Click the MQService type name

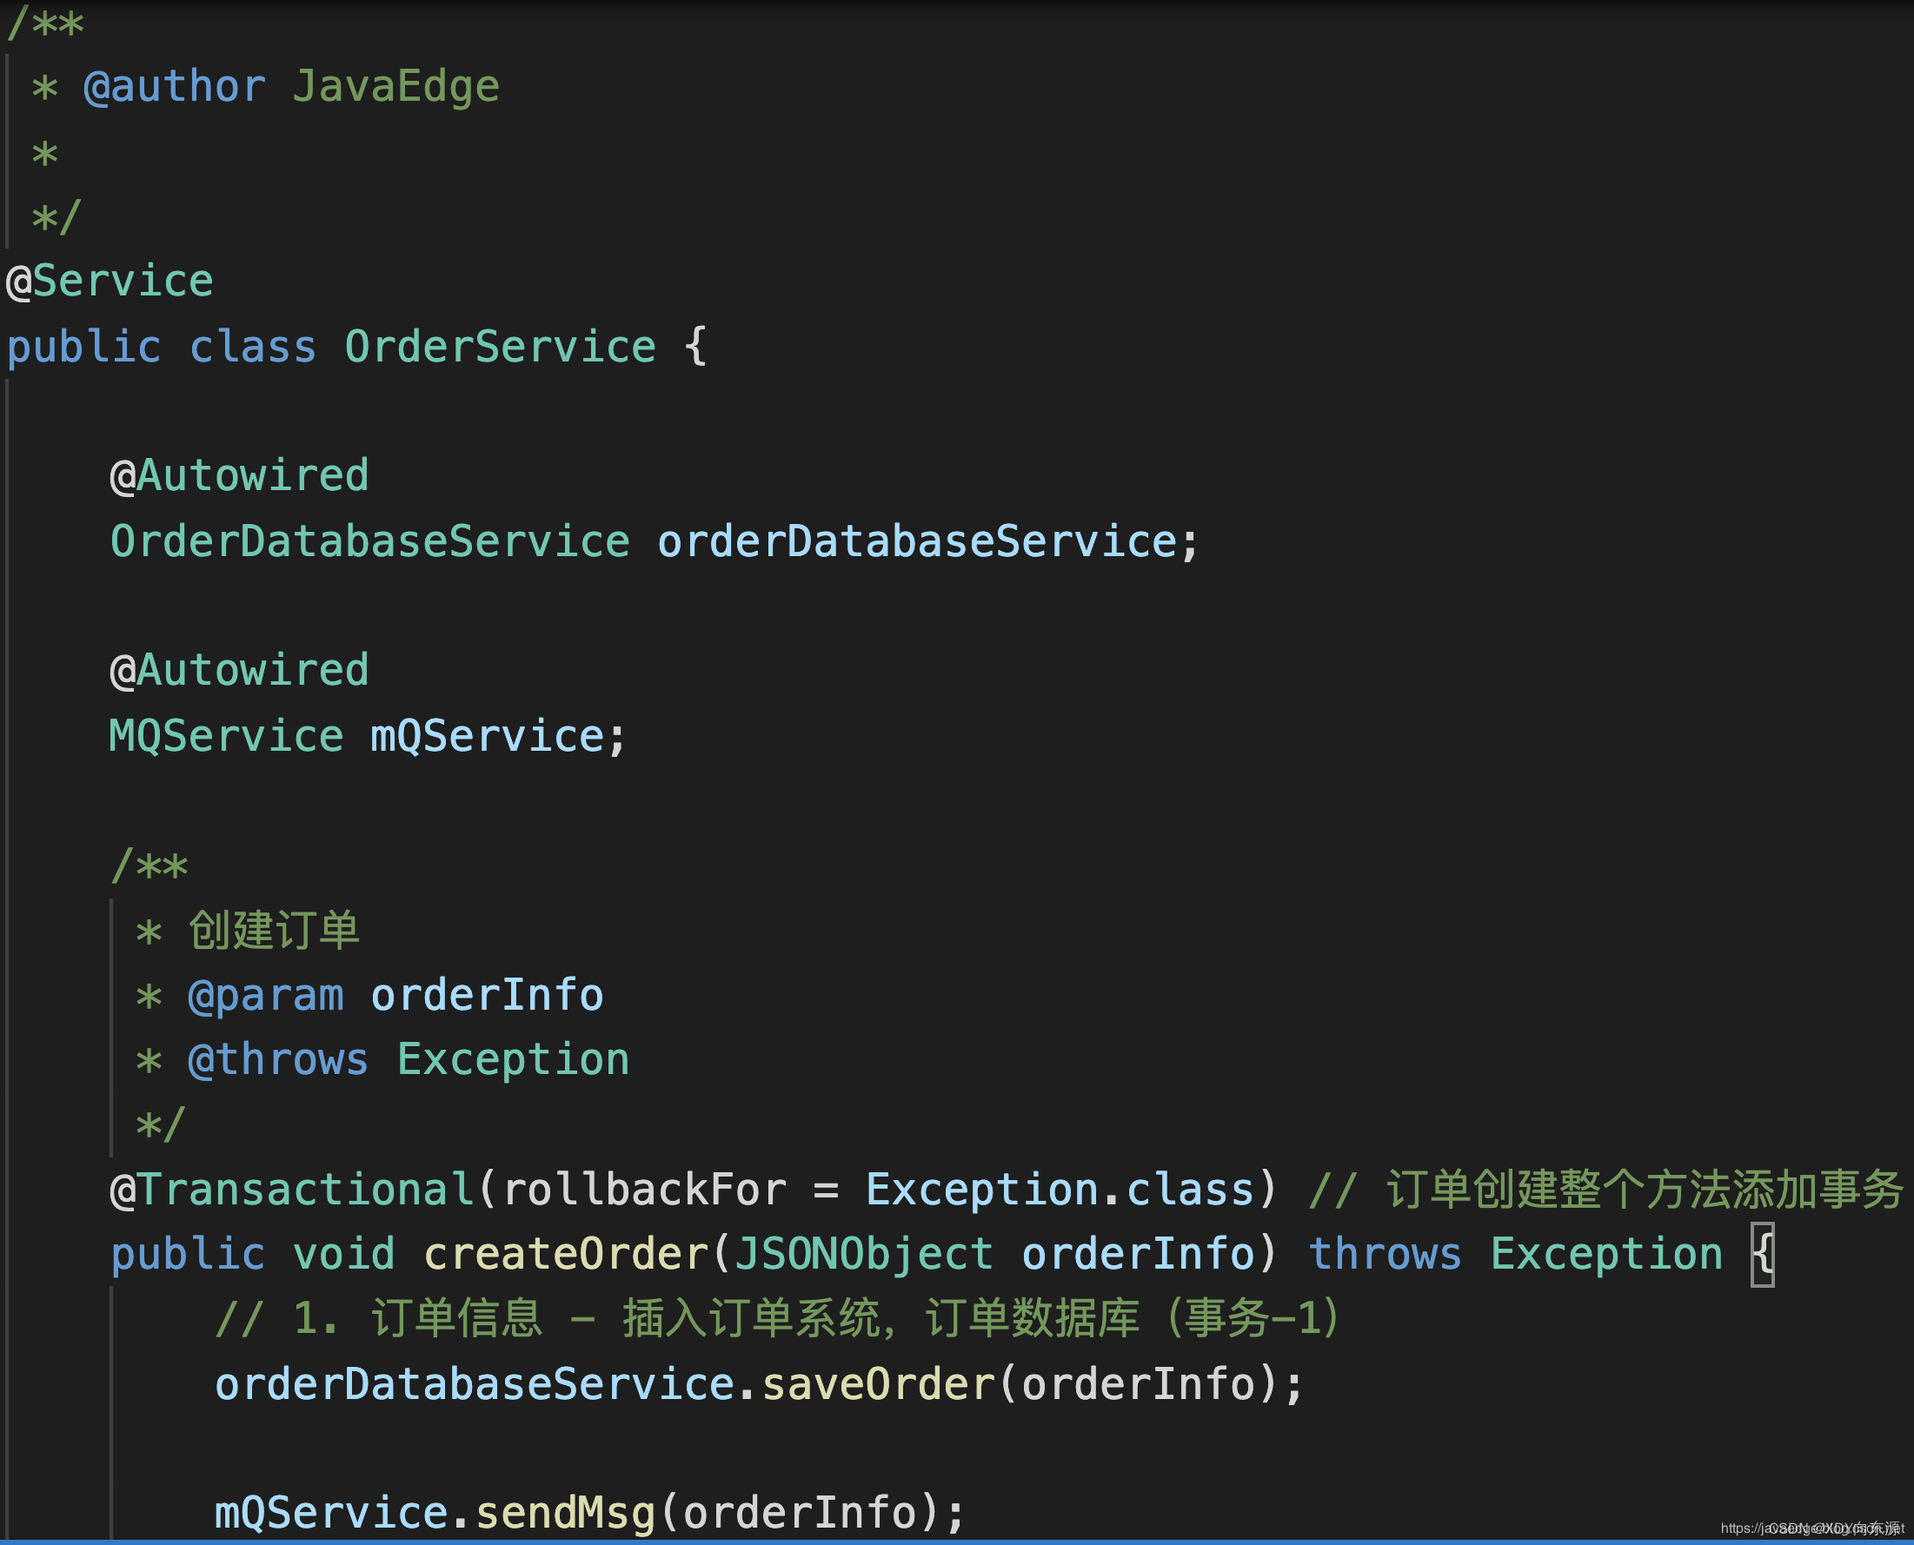pos(226,736)
